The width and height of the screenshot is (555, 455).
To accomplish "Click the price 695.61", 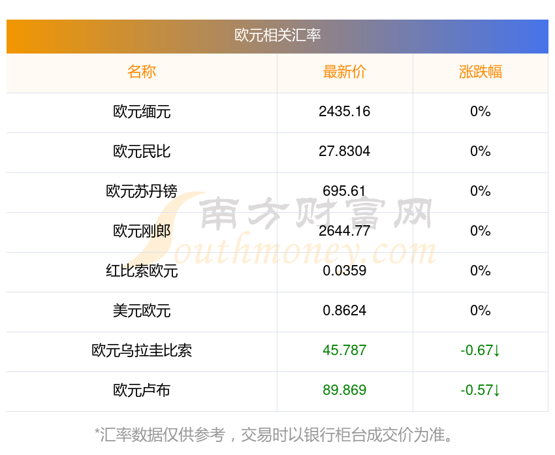I will point(344,191).
